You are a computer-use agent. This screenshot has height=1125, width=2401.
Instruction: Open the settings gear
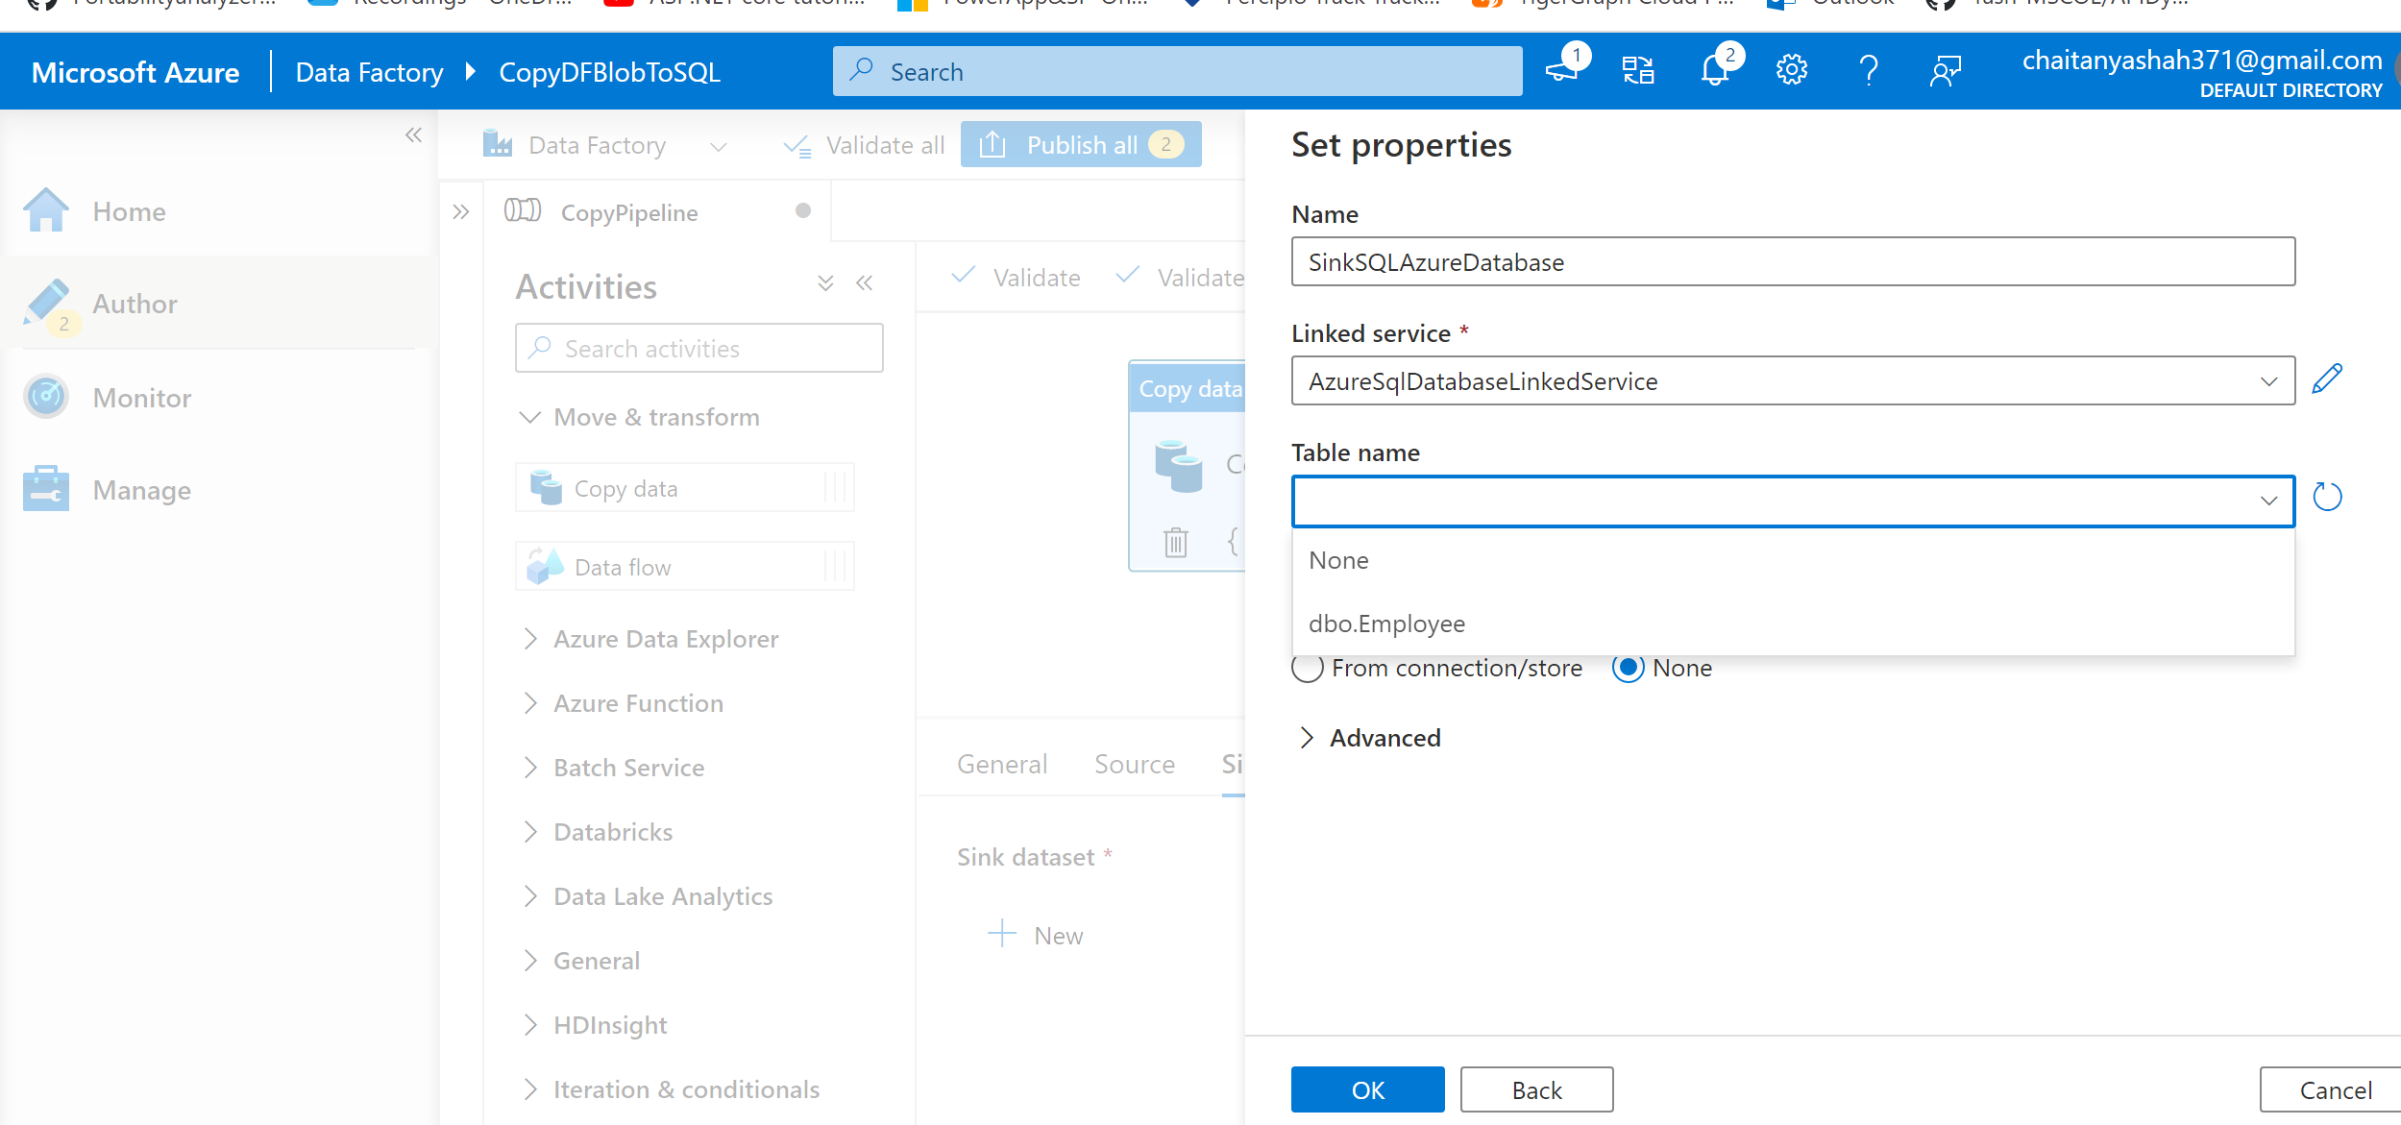(1792, 70)
